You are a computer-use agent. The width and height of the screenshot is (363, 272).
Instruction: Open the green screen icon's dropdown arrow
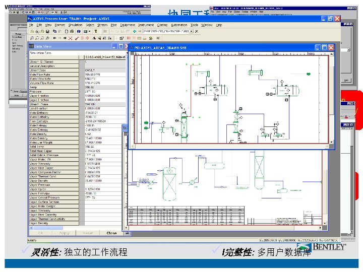[90, 31]
